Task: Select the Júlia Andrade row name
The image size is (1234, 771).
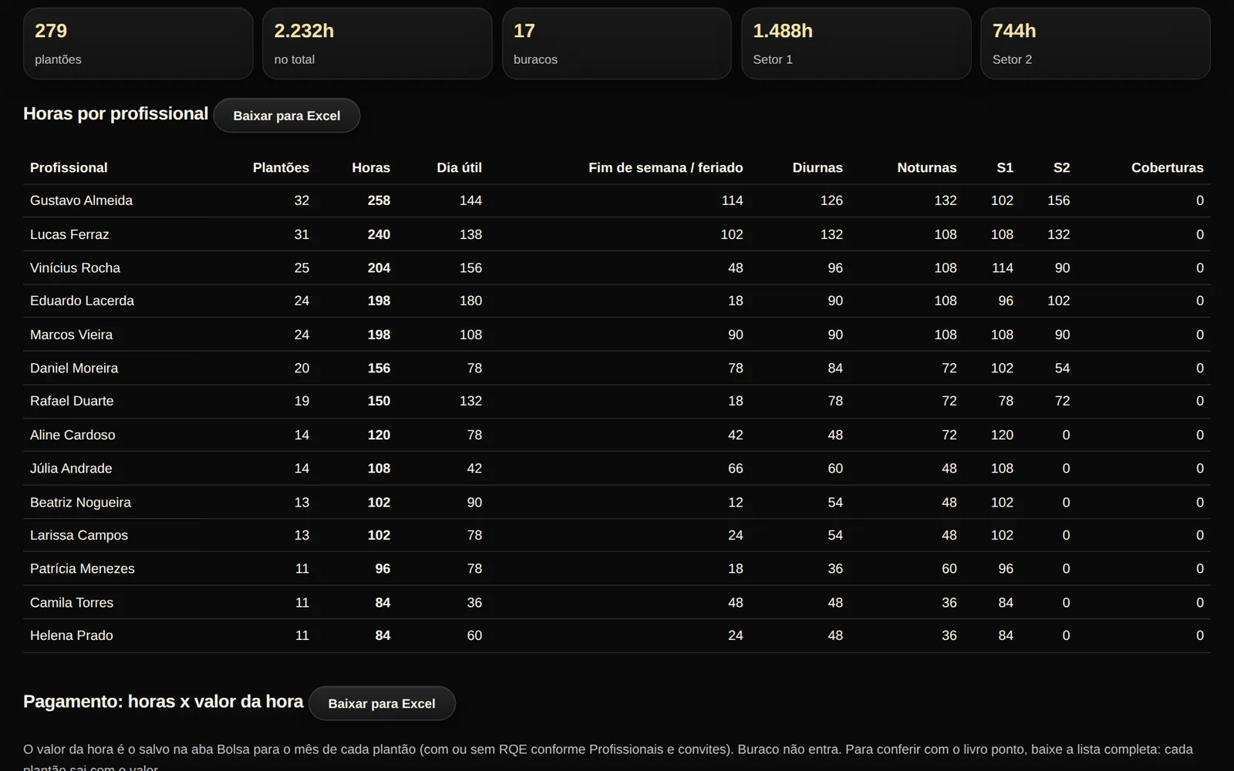Action: coord(71,468)
